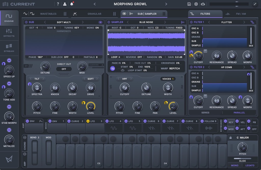Toggle the Filter 1 power button

[192, 22]
